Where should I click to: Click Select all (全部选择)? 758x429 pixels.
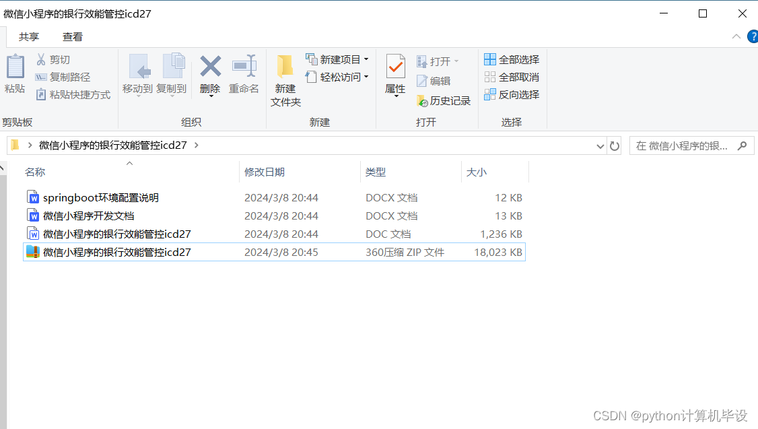[x=512, y=59]
